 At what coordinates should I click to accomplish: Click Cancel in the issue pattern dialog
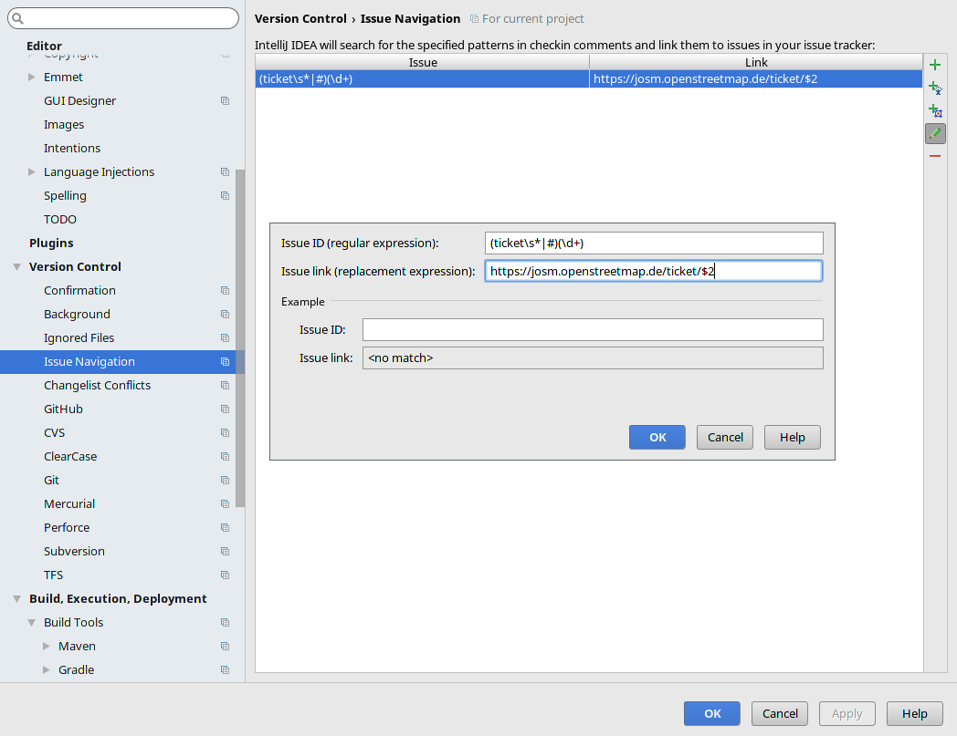coord(725,437)
